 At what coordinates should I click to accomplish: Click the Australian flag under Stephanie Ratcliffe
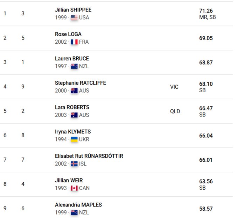74,90
